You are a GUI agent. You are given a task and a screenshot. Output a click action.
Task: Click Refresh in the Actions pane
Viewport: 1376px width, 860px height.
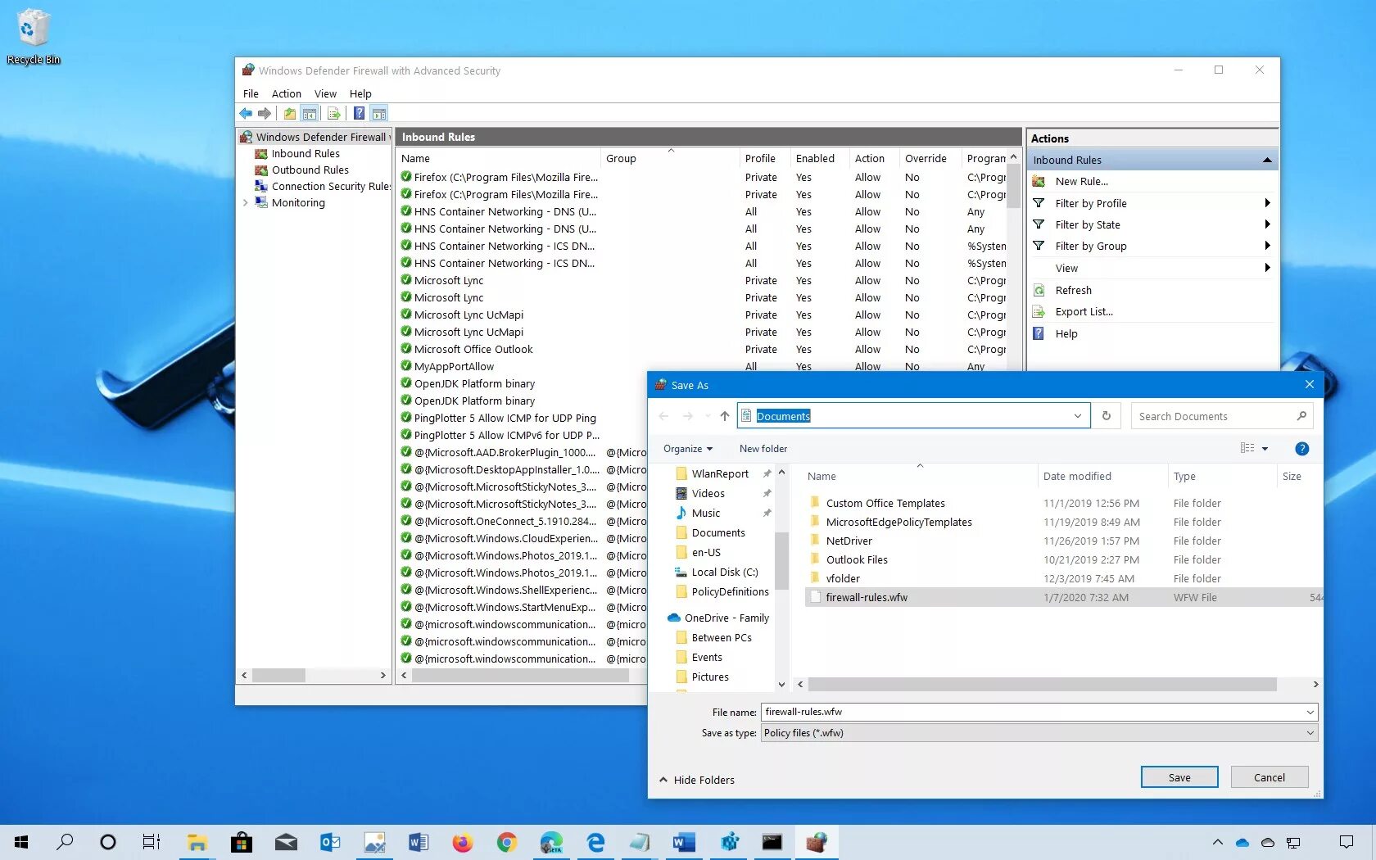[1073, 290]
